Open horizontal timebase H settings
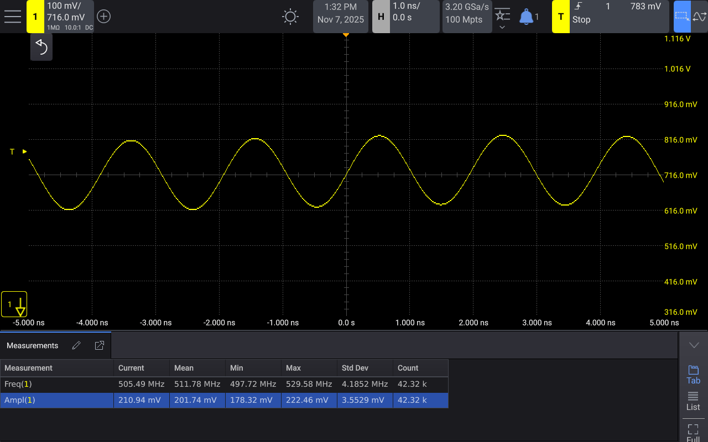The width and height of the screenshot is (708, 442). (381, 17)
